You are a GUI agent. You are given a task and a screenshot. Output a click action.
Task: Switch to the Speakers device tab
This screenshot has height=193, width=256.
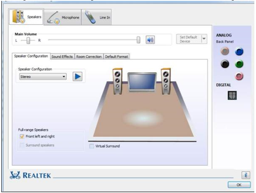[x=26, y=17]
